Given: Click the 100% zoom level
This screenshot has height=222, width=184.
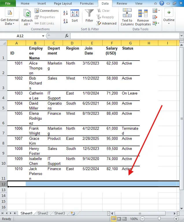Looking at the screenshot, I should click(x=134, y=219).
